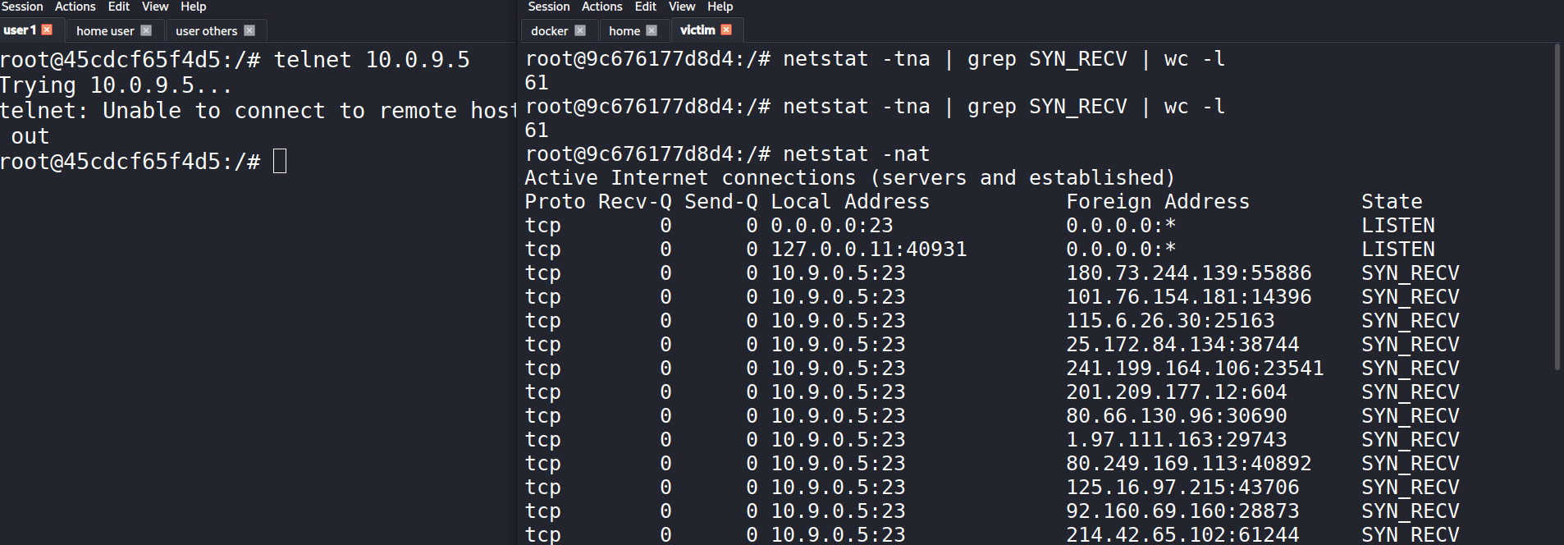This screenshot has height=545, width=1564.
Task: Open Actions menu in right terminal
Action: (x=602, y=7)
